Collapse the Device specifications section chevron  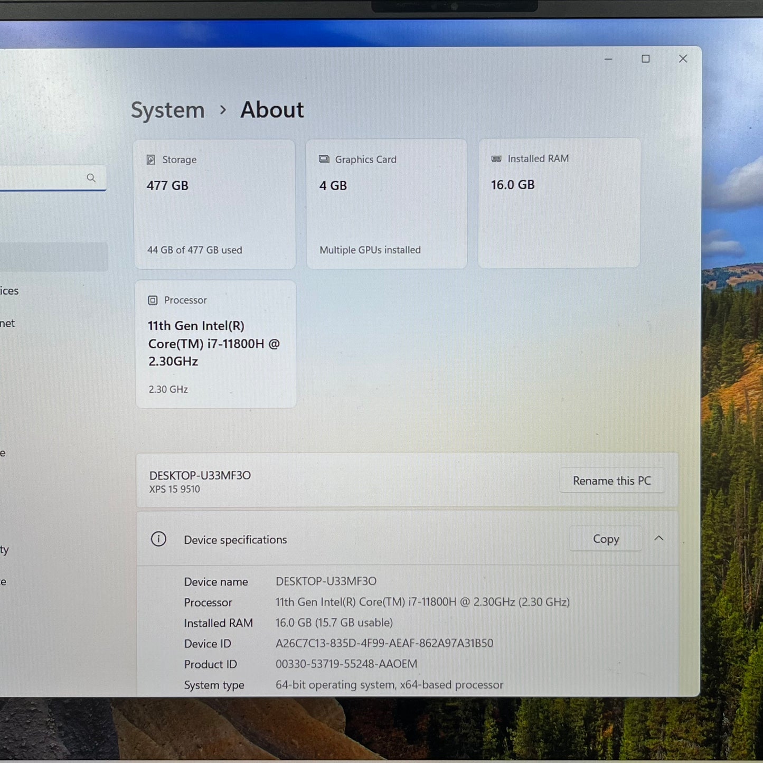point(658,539)
